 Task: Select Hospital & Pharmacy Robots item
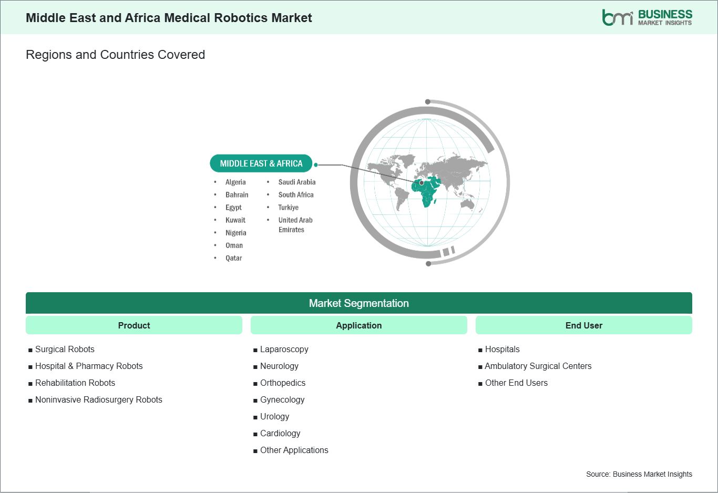point(89,366)
